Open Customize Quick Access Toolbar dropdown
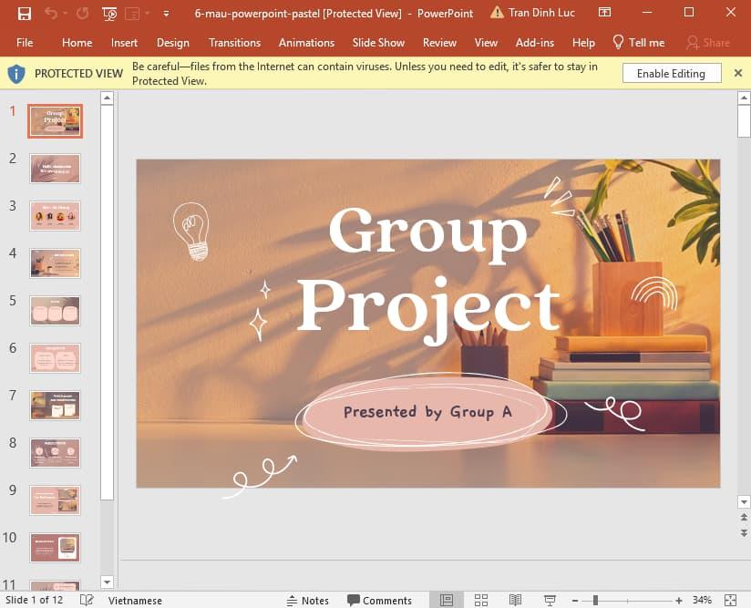Viewport: 751px width, 608px height. [x=165, y=14]
